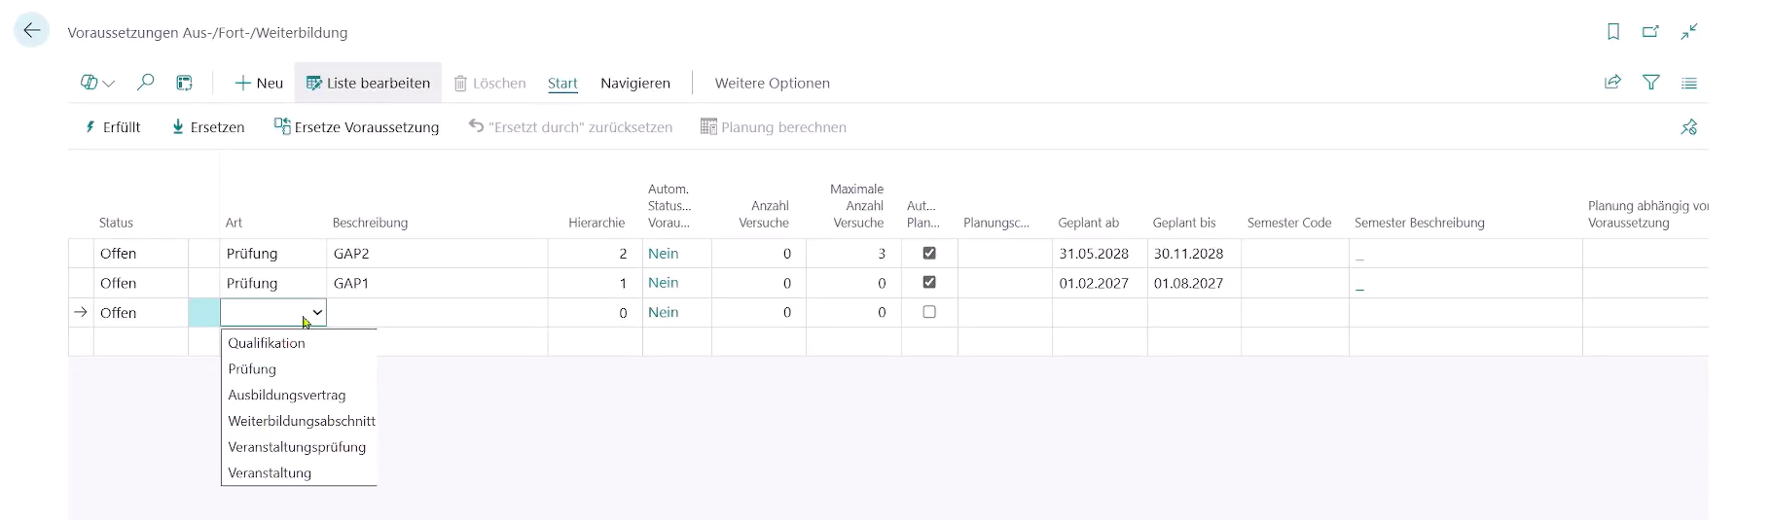The height and width of the screenshot is (520, 1772).
Task: Choose Weiterbildungsabschnitt from the dropdown list
Action: coord(301,421)
